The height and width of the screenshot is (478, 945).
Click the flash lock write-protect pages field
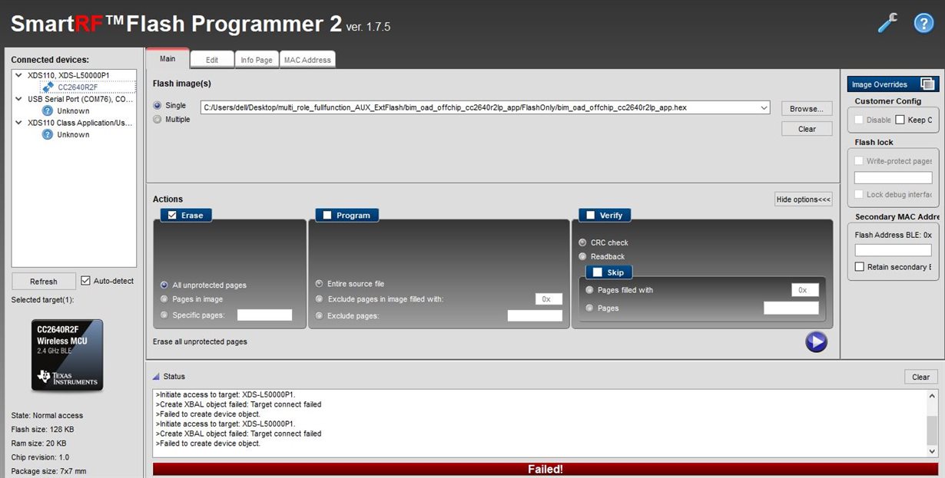894,177
